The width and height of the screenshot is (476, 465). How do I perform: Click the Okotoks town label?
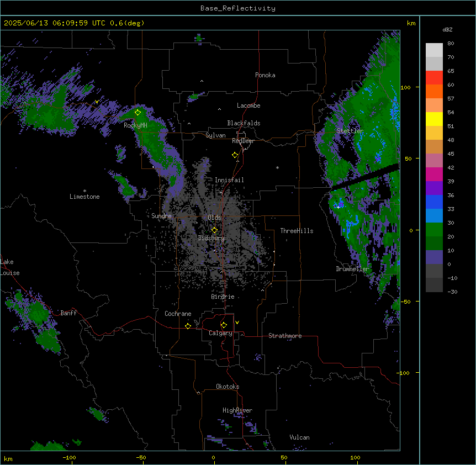click(228, 387)
